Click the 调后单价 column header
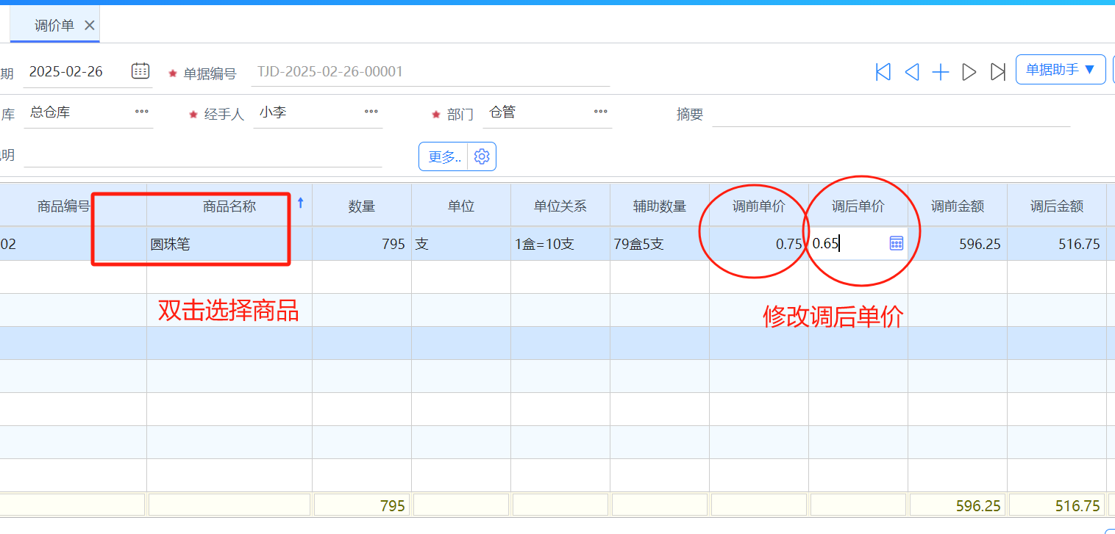This screenshot has height=534, width=1115. point(858,206)
